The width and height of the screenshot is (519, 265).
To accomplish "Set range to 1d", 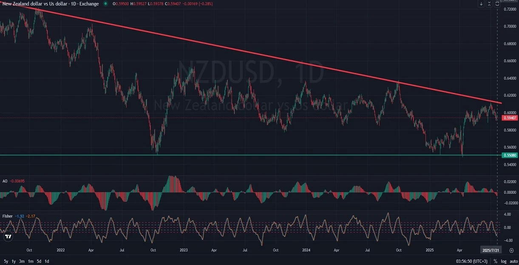I will [x=47, y=261].
